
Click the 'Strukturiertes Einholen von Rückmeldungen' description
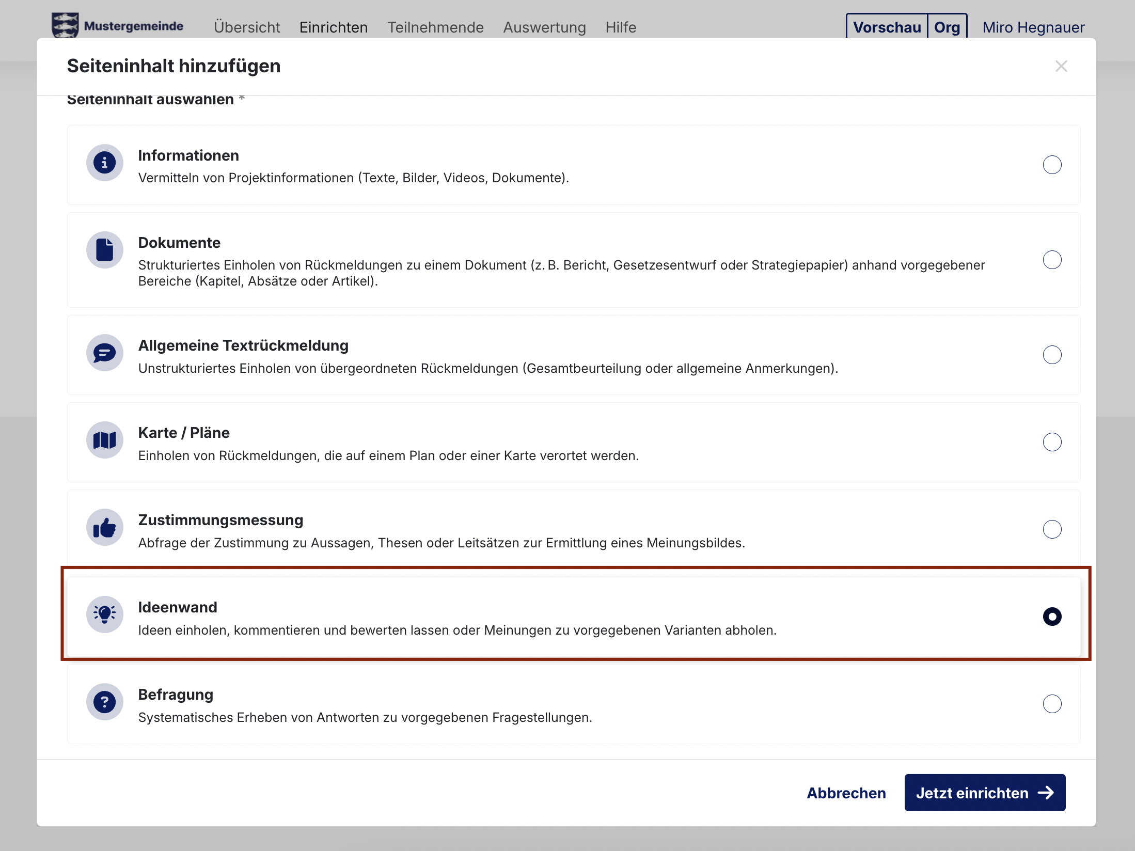click(561, 273)
